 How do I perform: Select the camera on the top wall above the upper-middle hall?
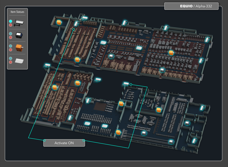pyautogui.click(x=124, y=23)
